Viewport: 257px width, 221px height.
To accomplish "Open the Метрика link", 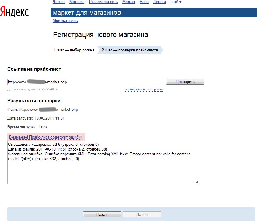I will click(x=77, y=2).
